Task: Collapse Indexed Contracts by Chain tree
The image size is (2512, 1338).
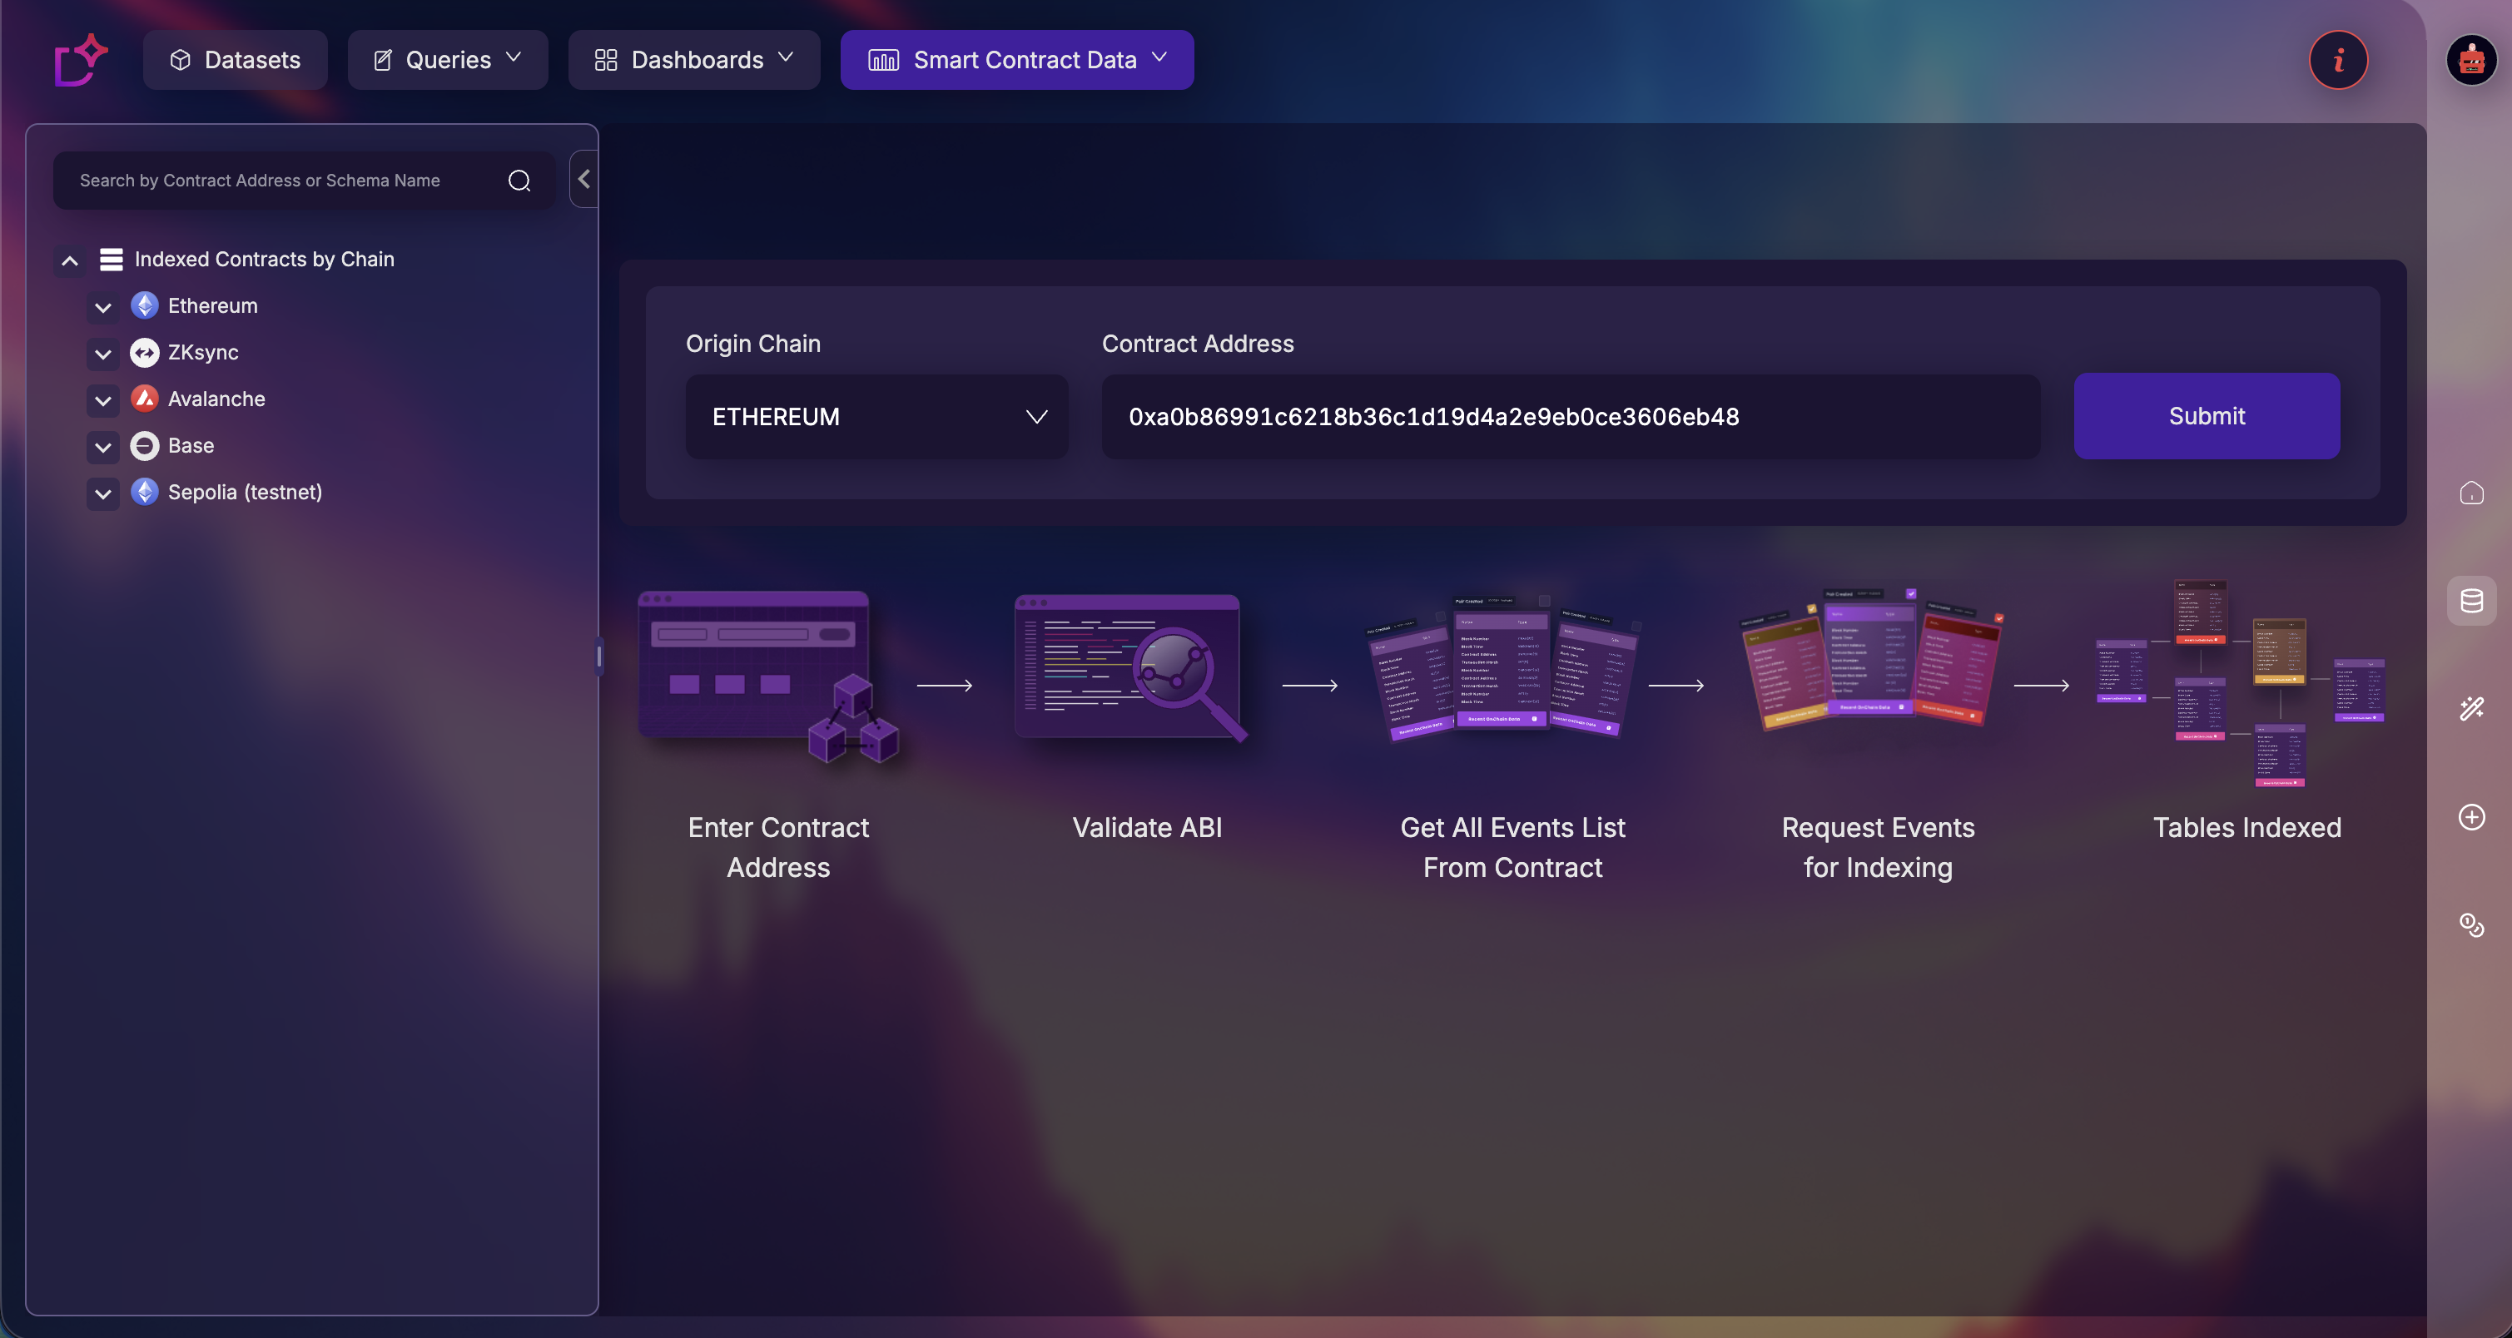Action: pos(69,260)
